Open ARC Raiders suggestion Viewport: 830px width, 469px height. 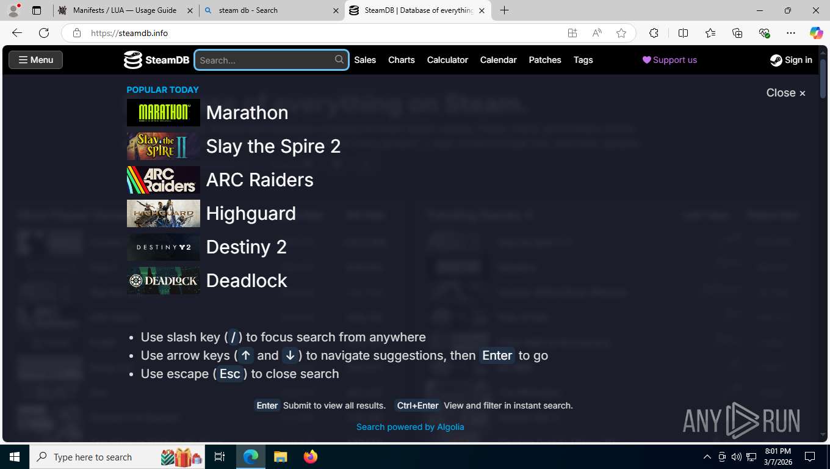(260, 180)
